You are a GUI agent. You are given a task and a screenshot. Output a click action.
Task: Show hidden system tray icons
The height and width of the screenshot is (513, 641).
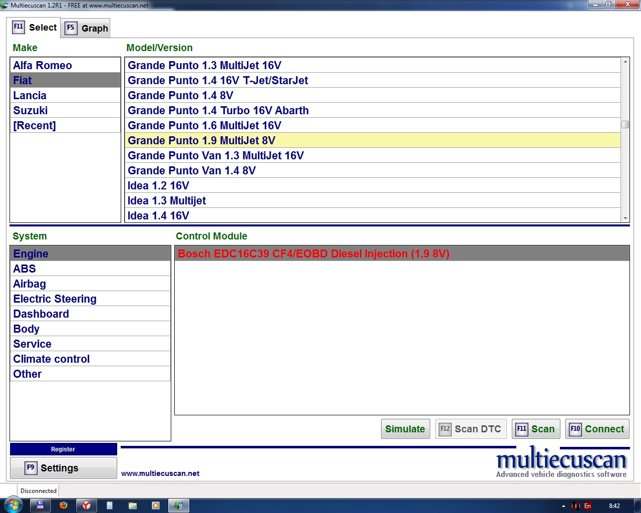563,506
